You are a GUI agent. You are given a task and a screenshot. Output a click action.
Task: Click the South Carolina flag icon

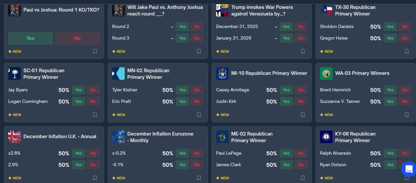click(x=15, y=74)
